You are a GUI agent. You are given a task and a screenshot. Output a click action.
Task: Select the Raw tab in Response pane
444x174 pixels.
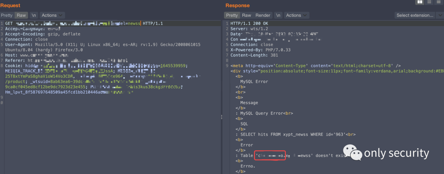(x=246, y=15)
